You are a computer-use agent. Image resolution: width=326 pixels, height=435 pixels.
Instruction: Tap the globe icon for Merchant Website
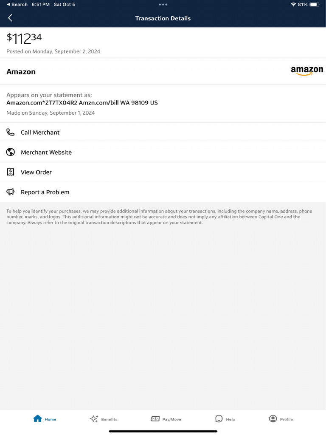[x=11, y=152]
